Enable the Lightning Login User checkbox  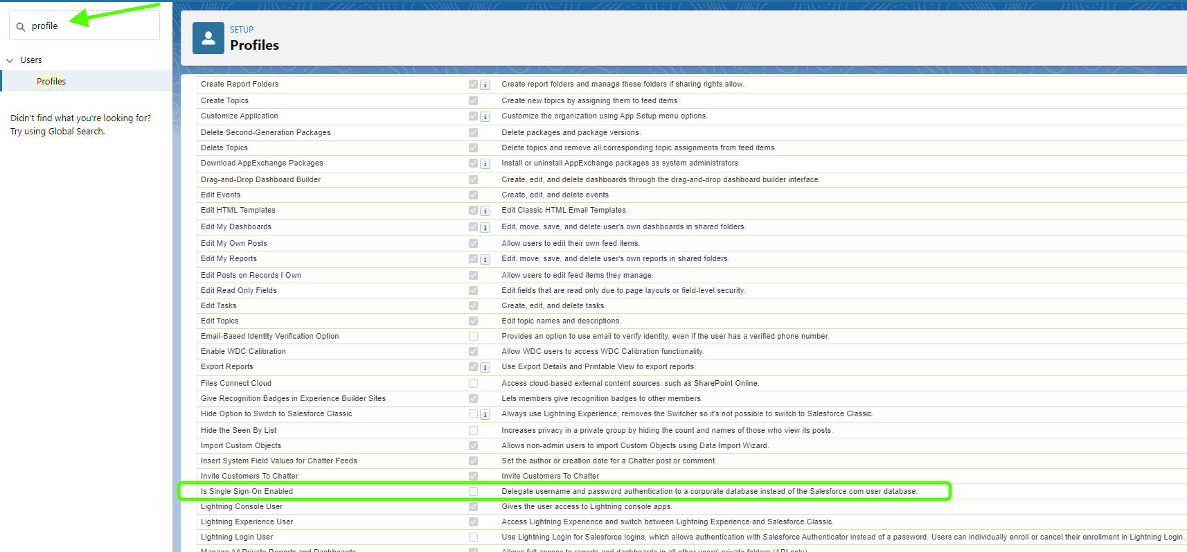pos(473,537)
